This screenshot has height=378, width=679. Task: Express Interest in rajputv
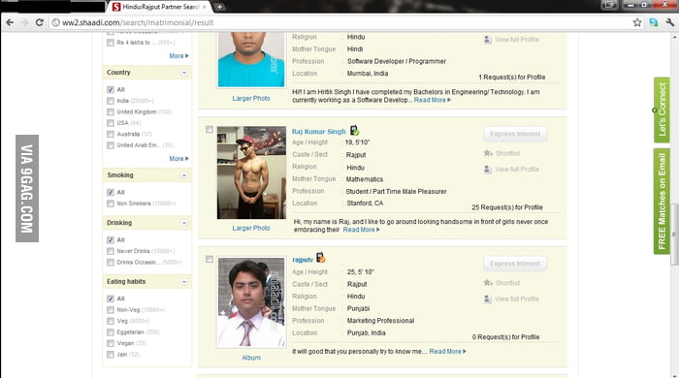[x=515, y=264]
